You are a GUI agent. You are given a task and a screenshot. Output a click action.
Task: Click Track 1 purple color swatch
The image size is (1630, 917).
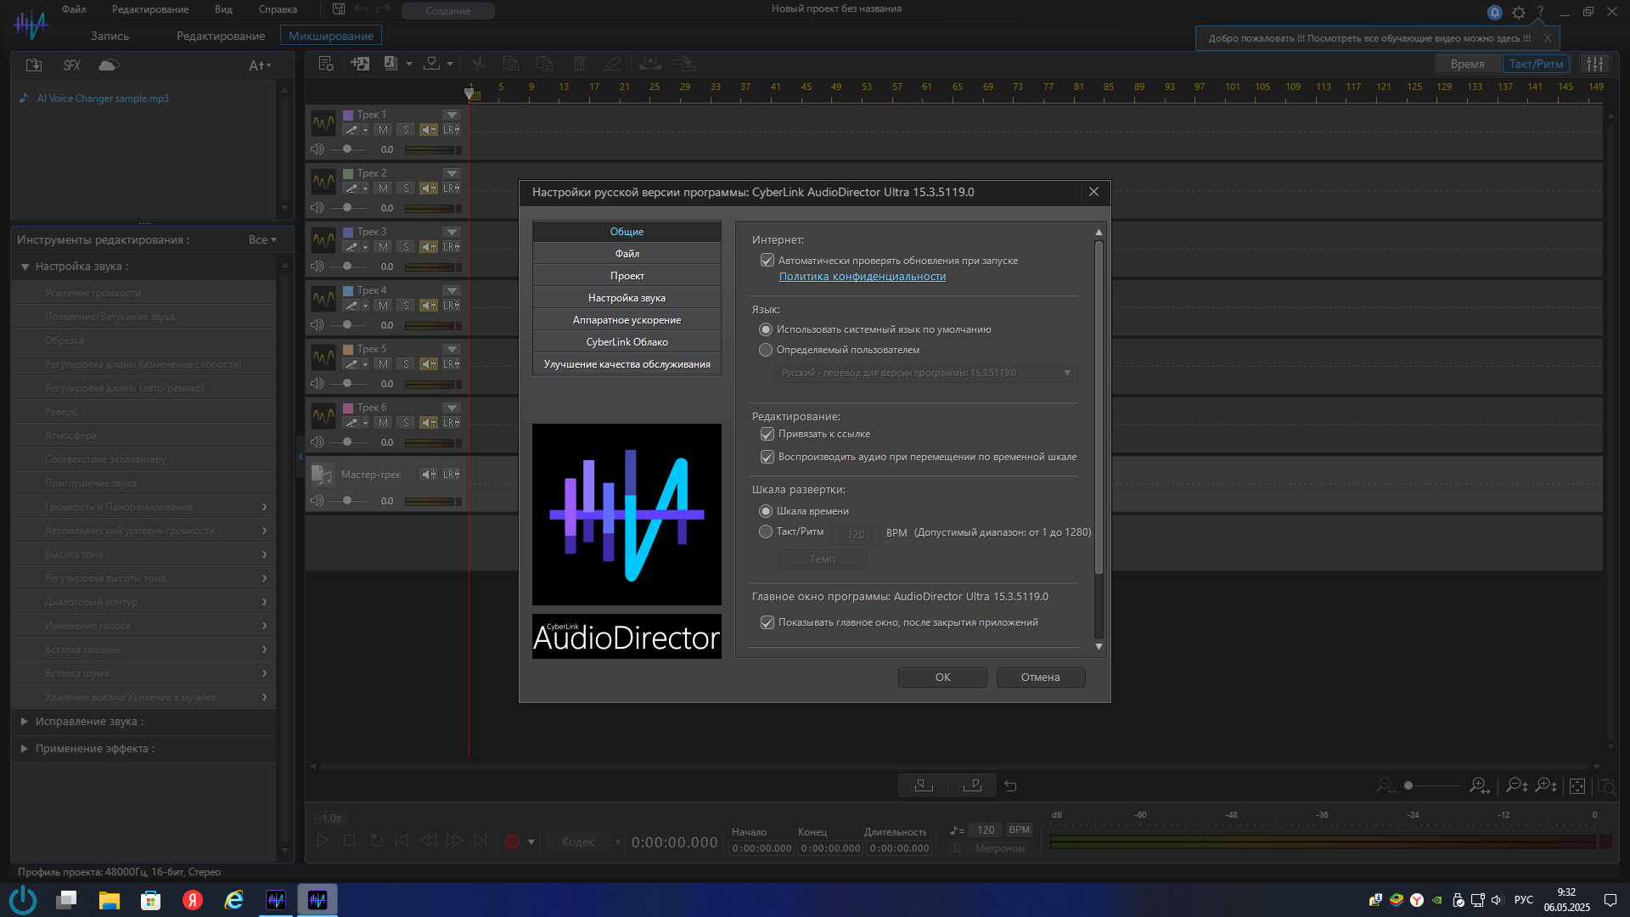[x=348, y=115]
